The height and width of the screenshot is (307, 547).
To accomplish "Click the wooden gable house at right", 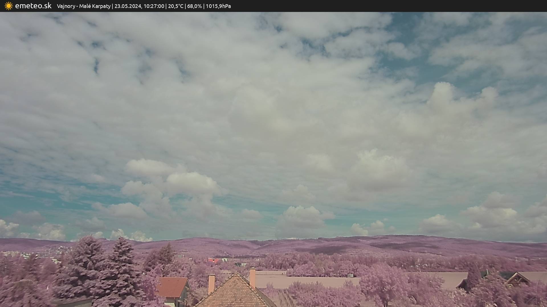I will tap(517, 279).
